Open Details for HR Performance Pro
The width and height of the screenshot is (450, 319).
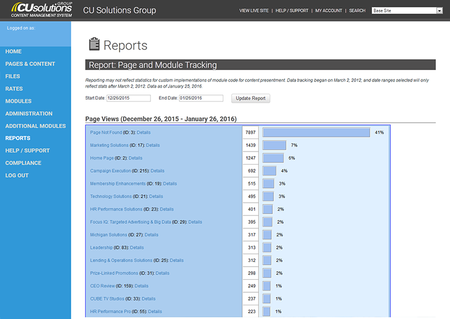(155, 312)
